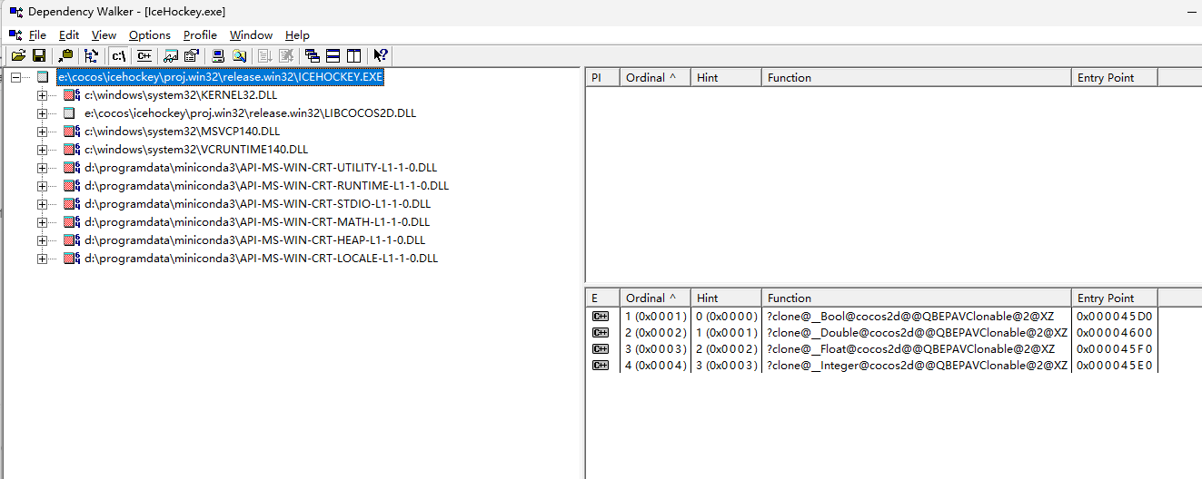
Task: Expand the KERNEL32.DLL tree node
Action: 42,95
